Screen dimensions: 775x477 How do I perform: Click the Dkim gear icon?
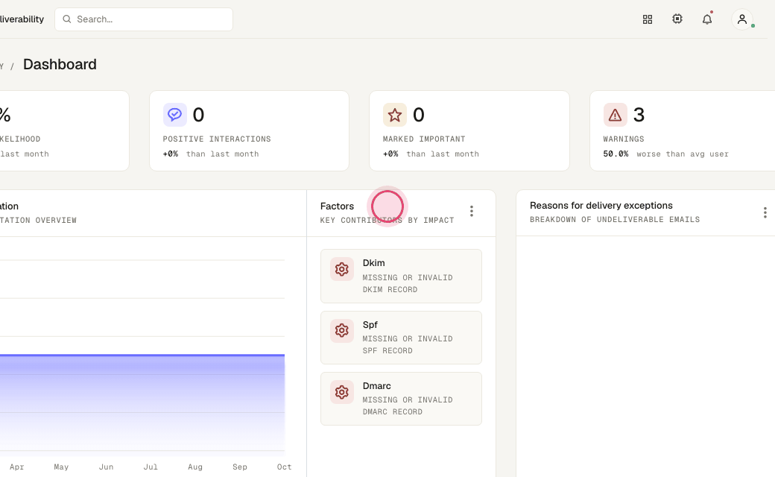click(341, 269)
